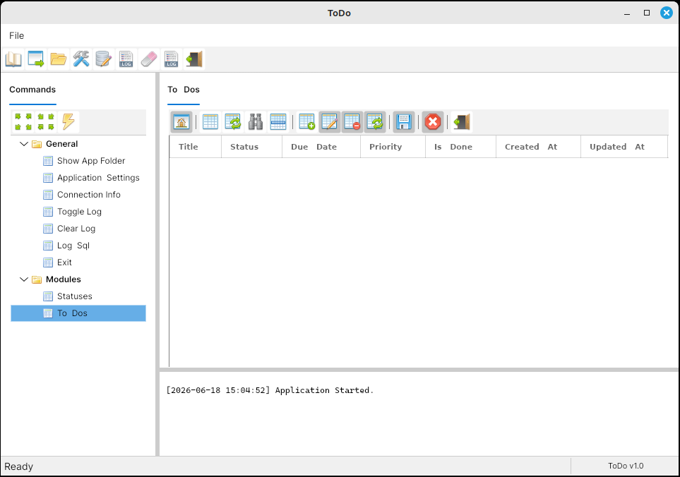Click the database with pencil icon
The height and width of the screenshot is (477, 680).
click(x=104, y=59)
